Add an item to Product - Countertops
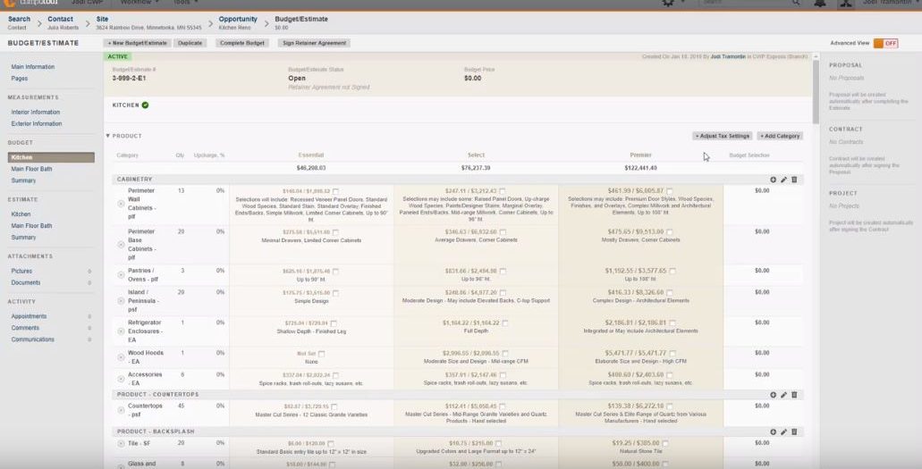Viewport: 922px width, 469px height. click(774, 394)
